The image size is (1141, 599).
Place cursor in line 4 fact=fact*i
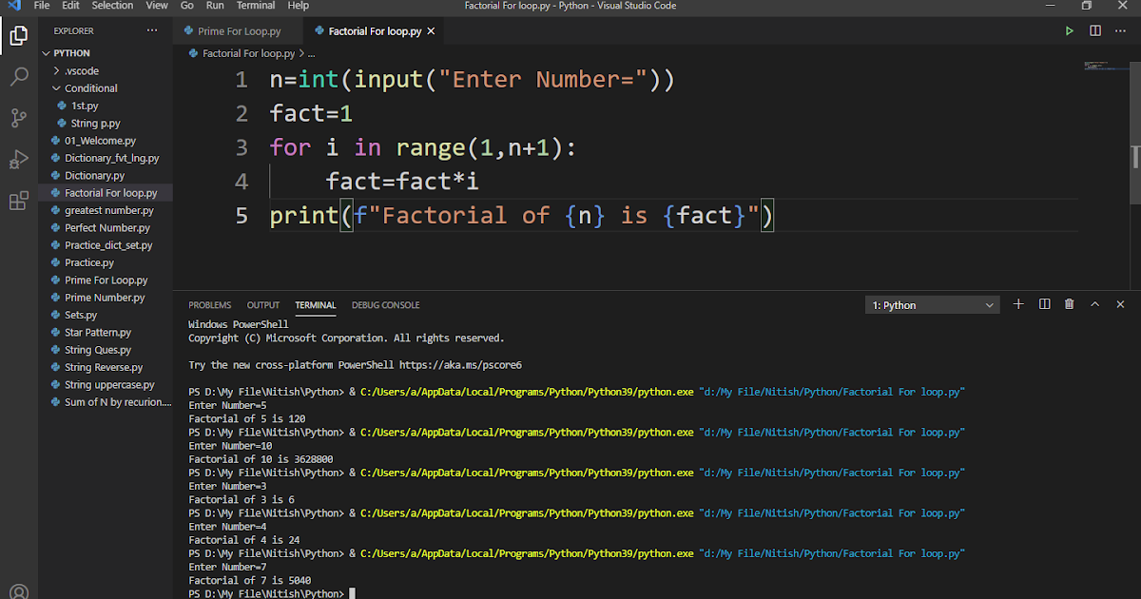[401, 182]
